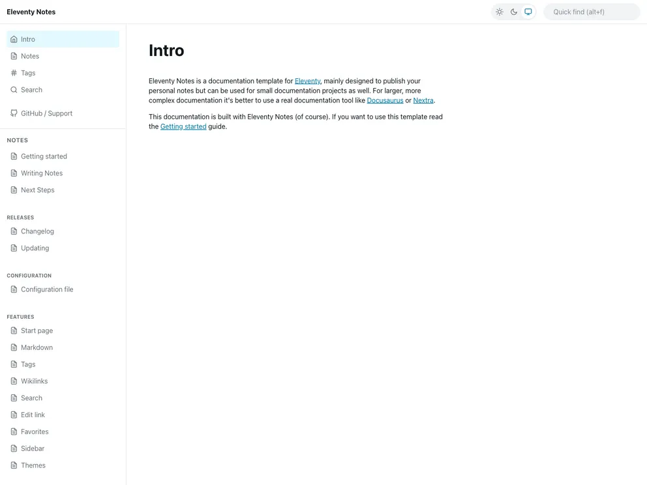Open the Markdown feature note

click(x=63, y=347)
